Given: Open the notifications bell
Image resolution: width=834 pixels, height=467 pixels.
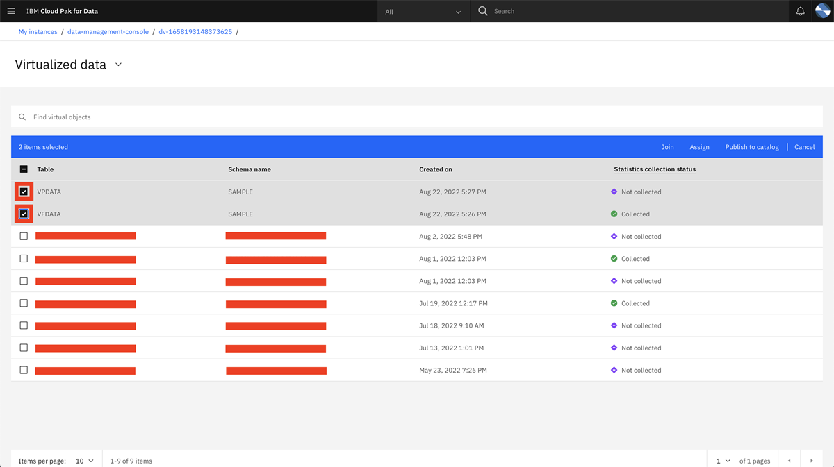Looking at the screenshot, I should pyautogui.click(x=800, y=10).
